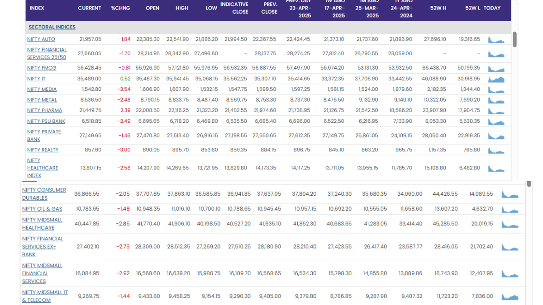543x305 pixels.
Task: Click the HIGH column header
Action: pyautogui.click(x=182, y=8)
